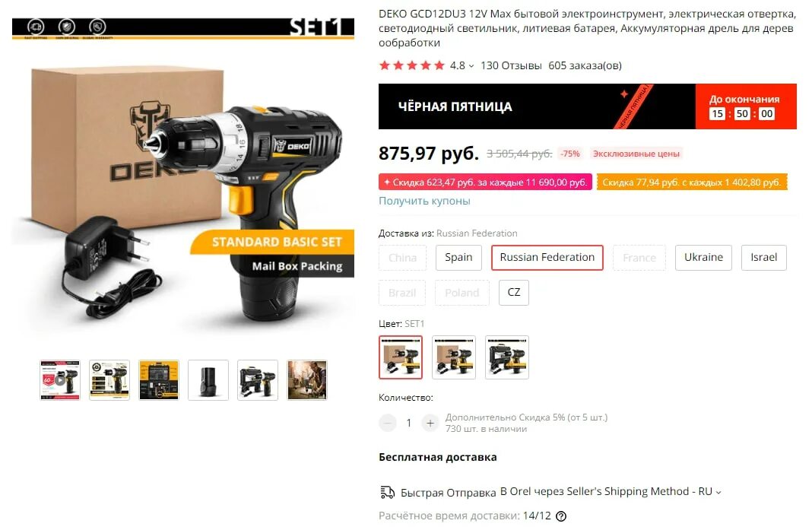Click the five-star rating icons

411,66
